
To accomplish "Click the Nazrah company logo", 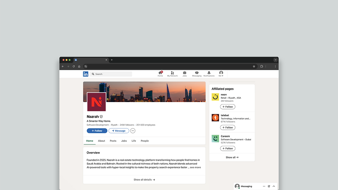I will tap(96, 102).
